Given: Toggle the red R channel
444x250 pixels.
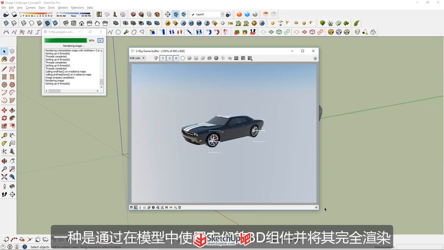Looking at the screenshot, I should [163, 58].
